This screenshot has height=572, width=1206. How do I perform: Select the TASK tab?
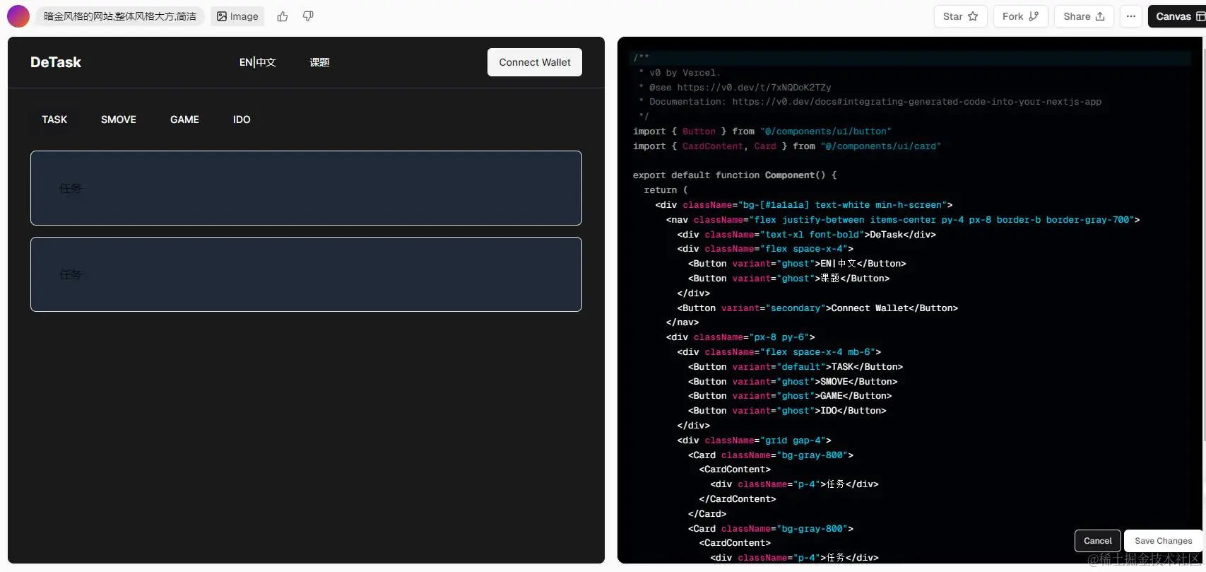tap(54, 119)
